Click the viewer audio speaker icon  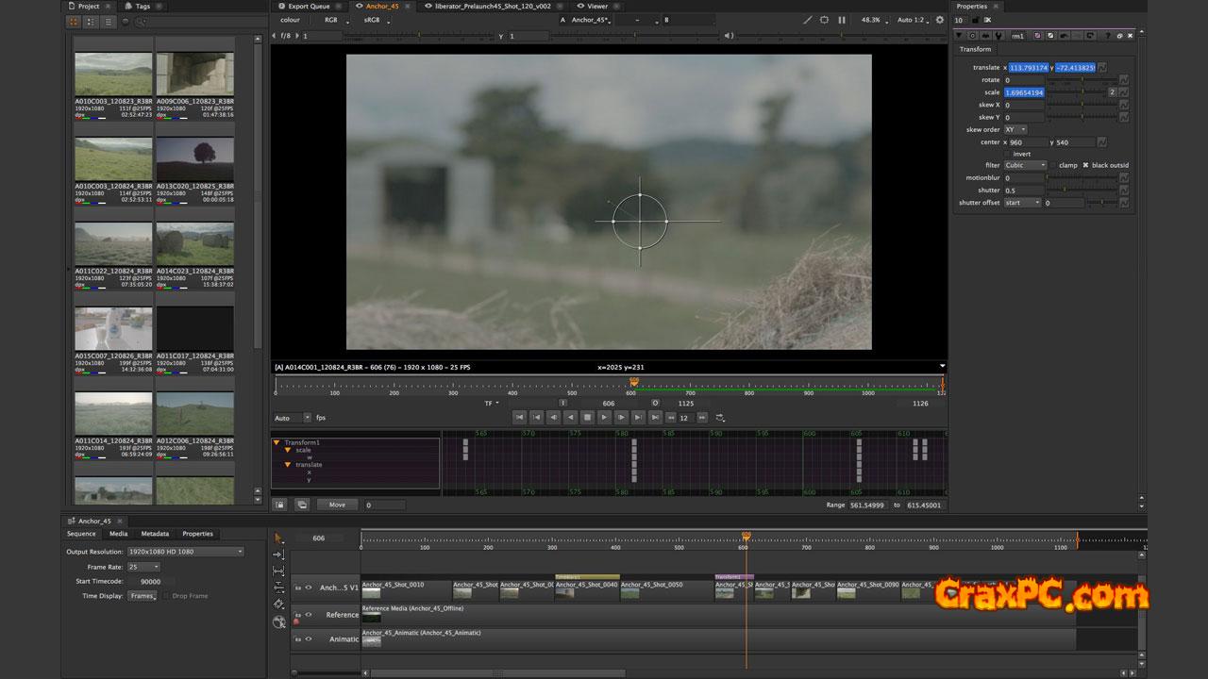[729, 36]
